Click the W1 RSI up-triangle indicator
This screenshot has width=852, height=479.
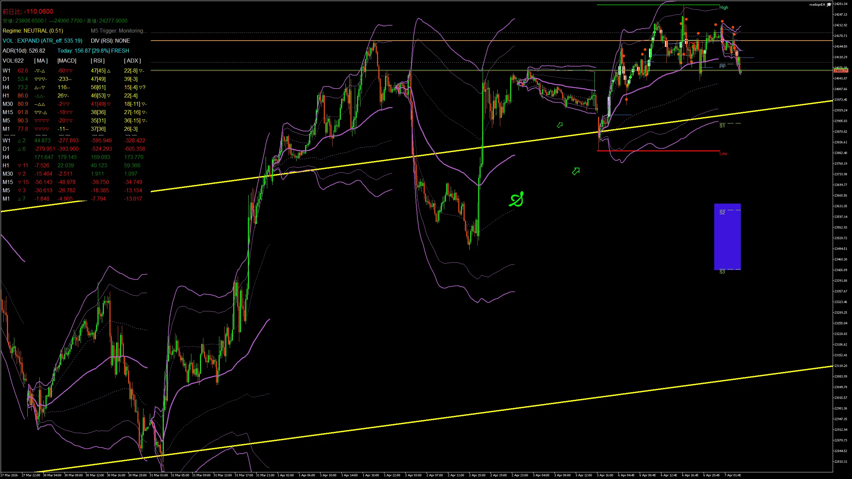109,71
